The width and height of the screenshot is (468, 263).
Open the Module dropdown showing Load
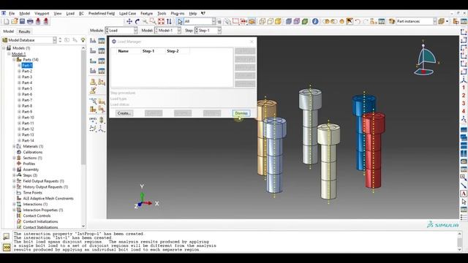coord(121,31)
